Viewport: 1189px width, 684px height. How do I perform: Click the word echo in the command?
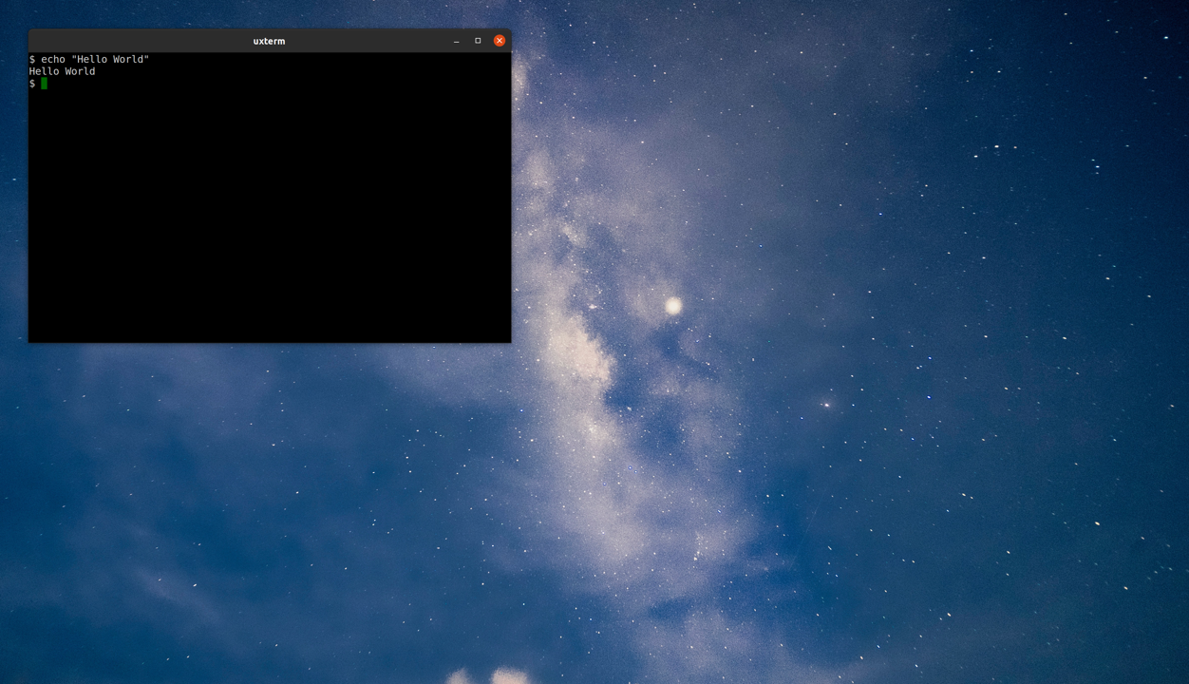tap(52, 59)
